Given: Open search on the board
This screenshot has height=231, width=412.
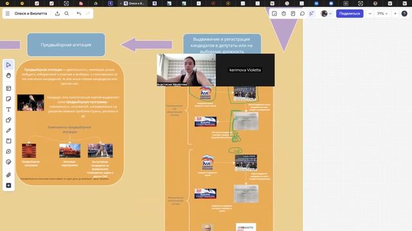Looking at the screenshot, I should (67, 13).
